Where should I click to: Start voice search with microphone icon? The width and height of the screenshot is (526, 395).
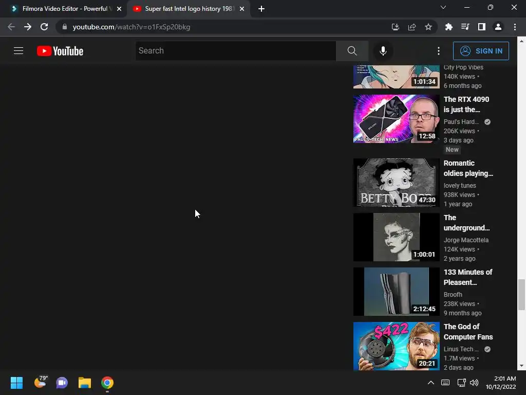pos(383,51)
